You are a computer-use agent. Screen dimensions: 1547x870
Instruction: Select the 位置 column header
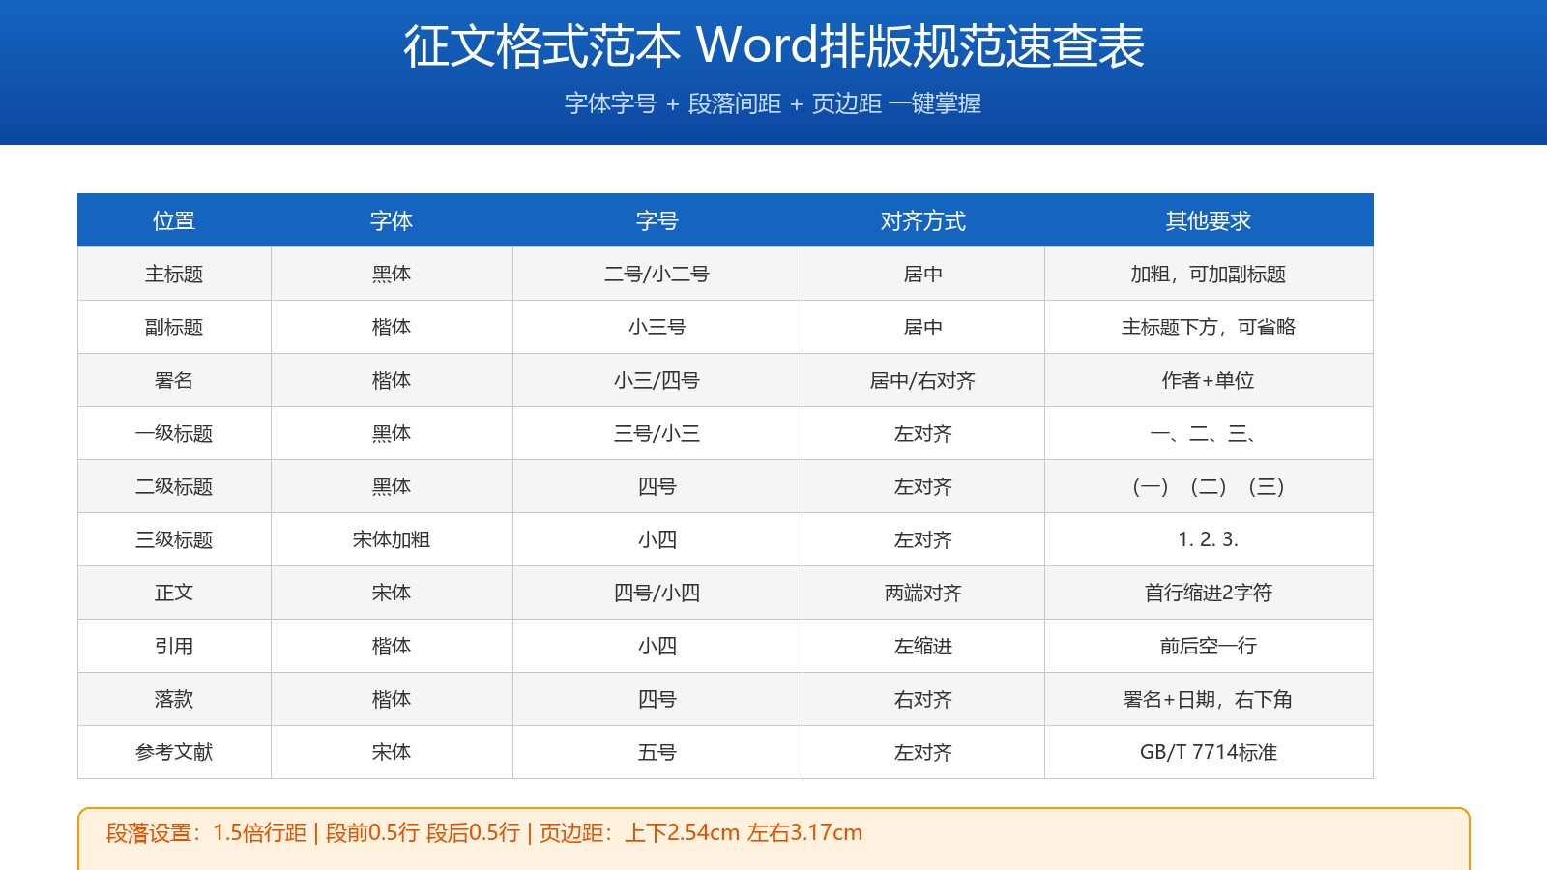pyautogui.click(x=174, y=220)
